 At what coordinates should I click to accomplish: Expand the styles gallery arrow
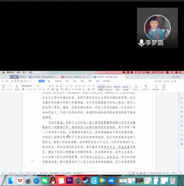[131, 89]
